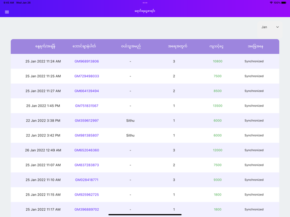Click quantity 2 in GM664139494 row
The width and height of the screenshot is (290, 217).
pyautogui.click(x=174, y=91)
